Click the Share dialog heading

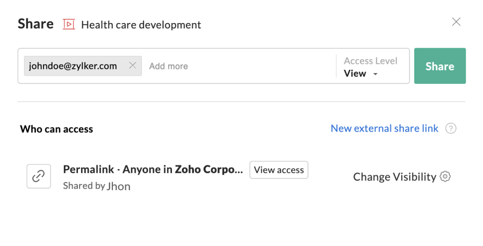(x=35, y=24)
